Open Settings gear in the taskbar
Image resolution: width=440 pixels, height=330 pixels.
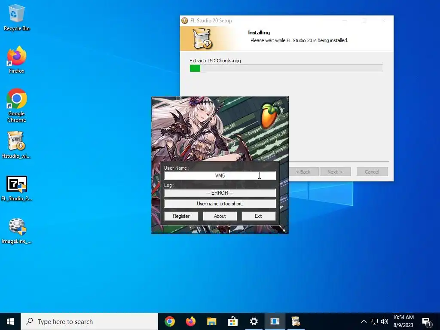(x=254, y=321)
